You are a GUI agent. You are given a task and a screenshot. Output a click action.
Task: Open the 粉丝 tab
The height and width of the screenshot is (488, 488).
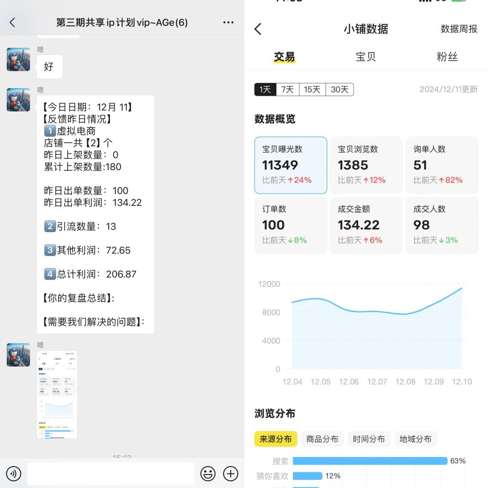[x=447, y=56]
